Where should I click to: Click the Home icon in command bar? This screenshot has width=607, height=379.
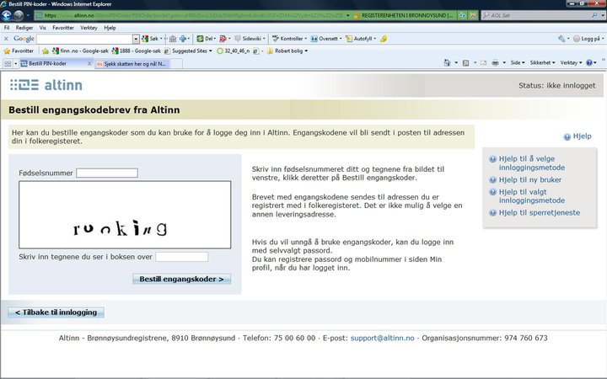[x=447, y=62]
